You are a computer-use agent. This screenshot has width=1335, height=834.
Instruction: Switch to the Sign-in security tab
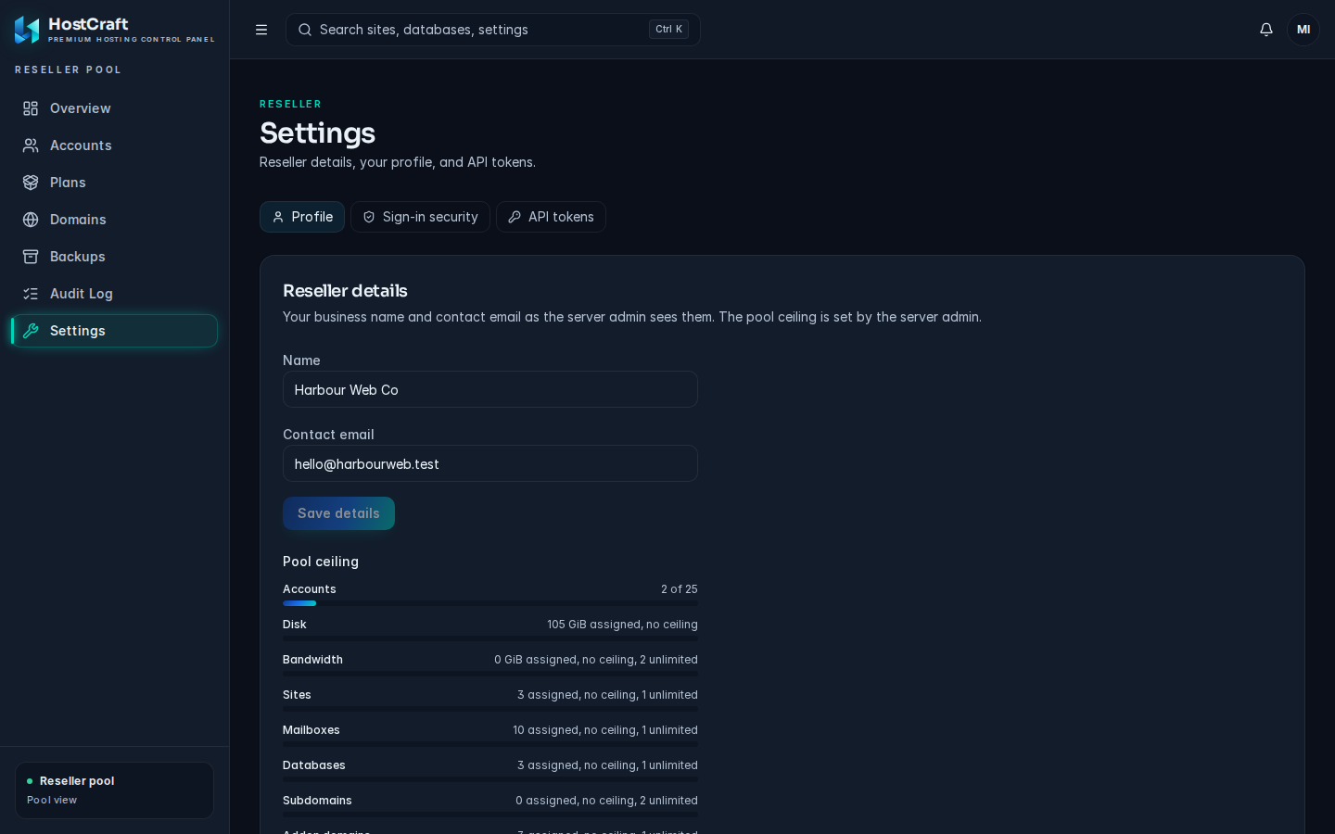[420, 217]
